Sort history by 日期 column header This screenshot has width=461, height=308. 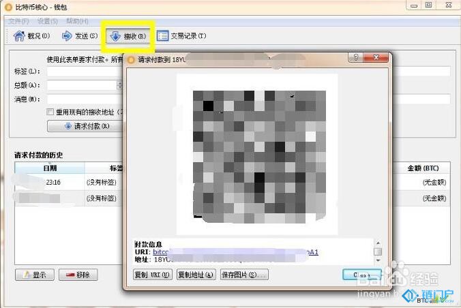point(50,168)
